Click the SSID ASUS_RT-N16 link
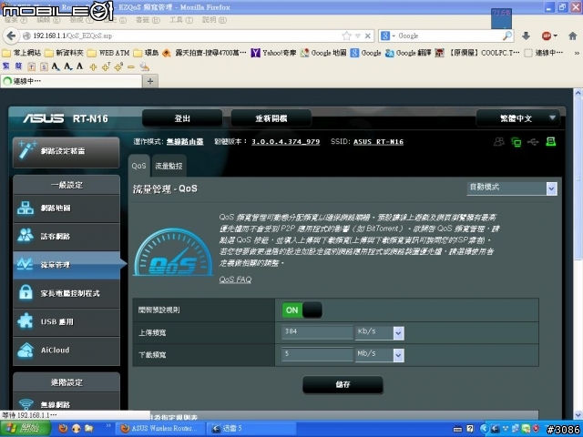583x437 pixels. pyautogui.click(x=379, y=142)
